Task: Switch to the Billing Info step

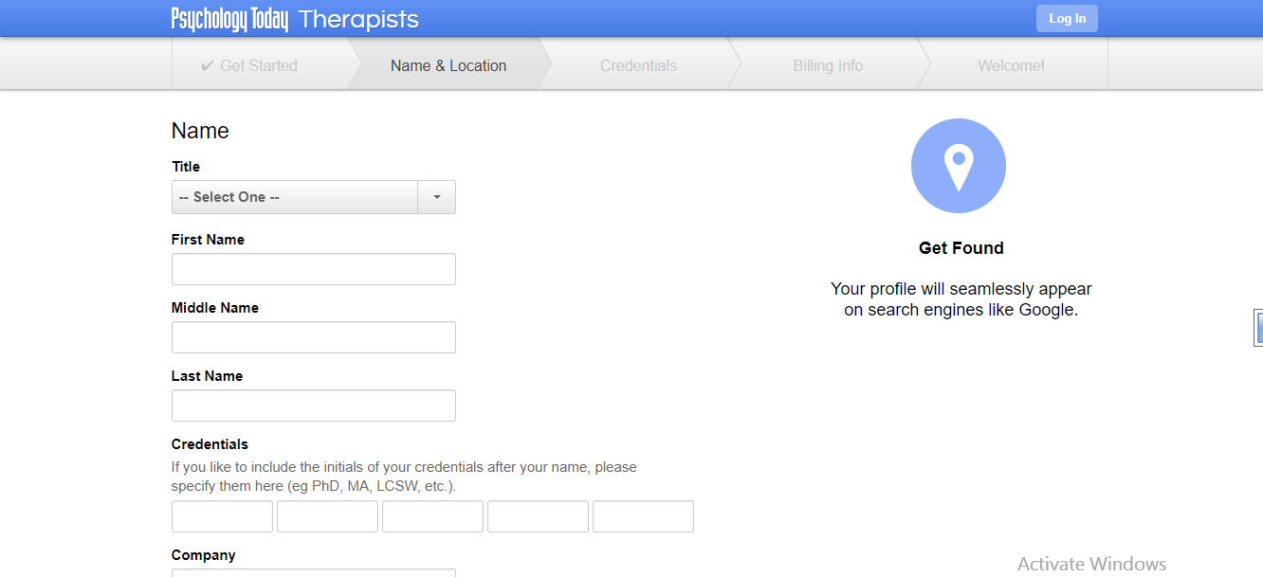Action: 828,65
